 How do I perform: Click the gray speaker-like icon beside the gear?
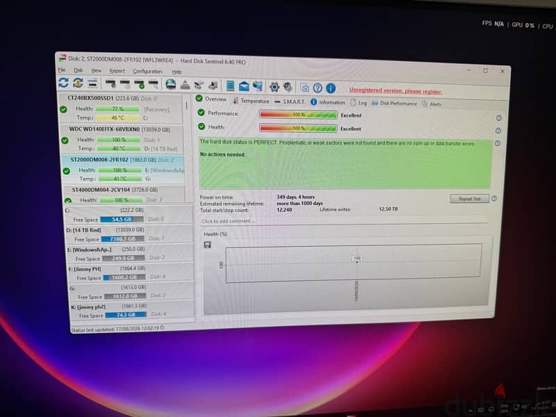coord(288,87)
